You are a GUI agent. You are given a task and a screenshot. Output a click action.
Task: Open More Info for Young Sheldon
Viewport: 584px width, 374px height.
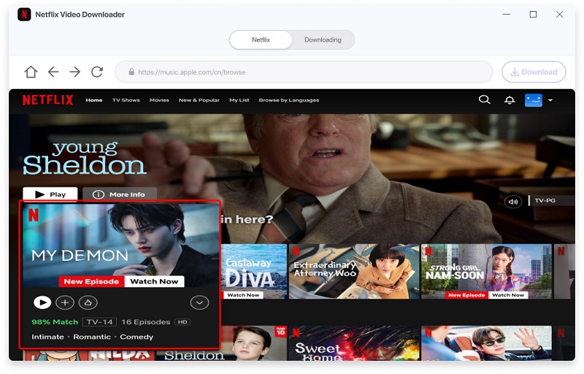tap(120, 194)
